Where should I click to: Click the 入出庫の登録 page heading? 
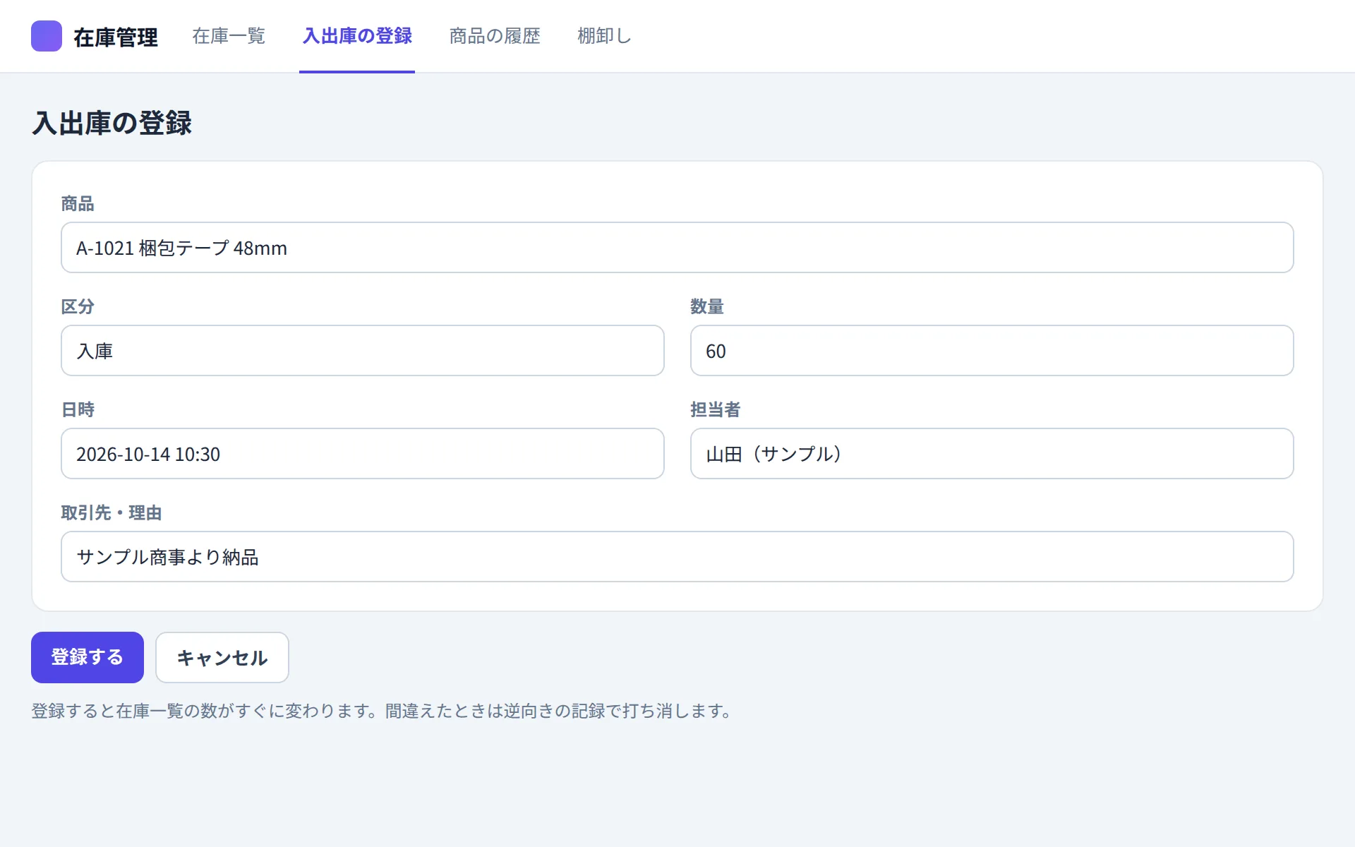[112, 123]
